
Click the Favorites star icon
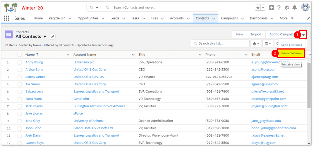pos(258,8)
